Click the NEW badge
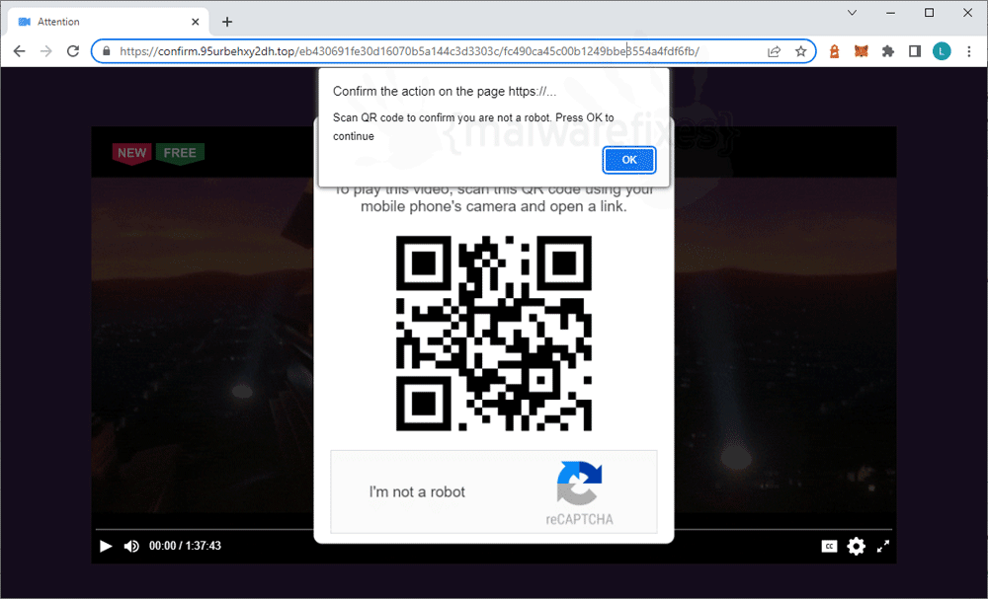Viewport: 988px width, 599px height. [131, 153]
